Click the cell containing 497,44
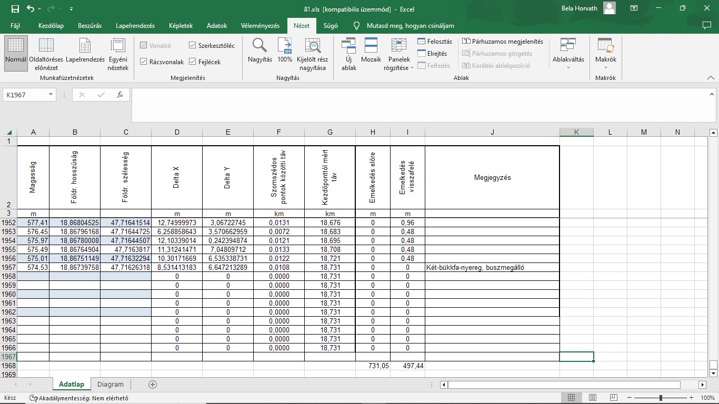Viewport: 719px width, 404px height. pos(407,366)
